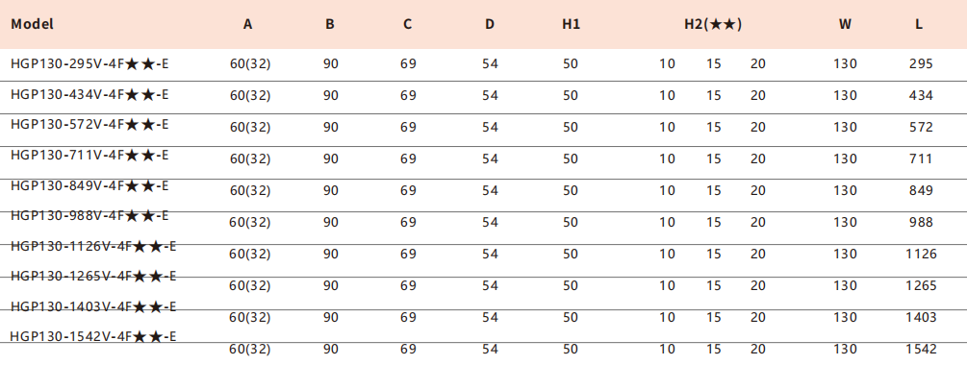Viewport: 967px width, 365px height.
Task: Select the HGP130-434V-4F model name
Action: (89, 95)
